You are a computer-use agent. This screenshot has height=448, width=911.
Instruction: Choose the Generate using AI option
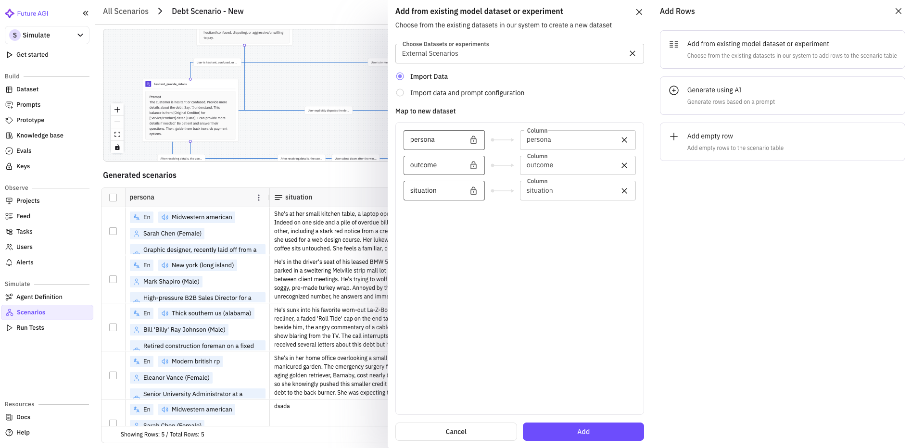(x=782, y=95)
